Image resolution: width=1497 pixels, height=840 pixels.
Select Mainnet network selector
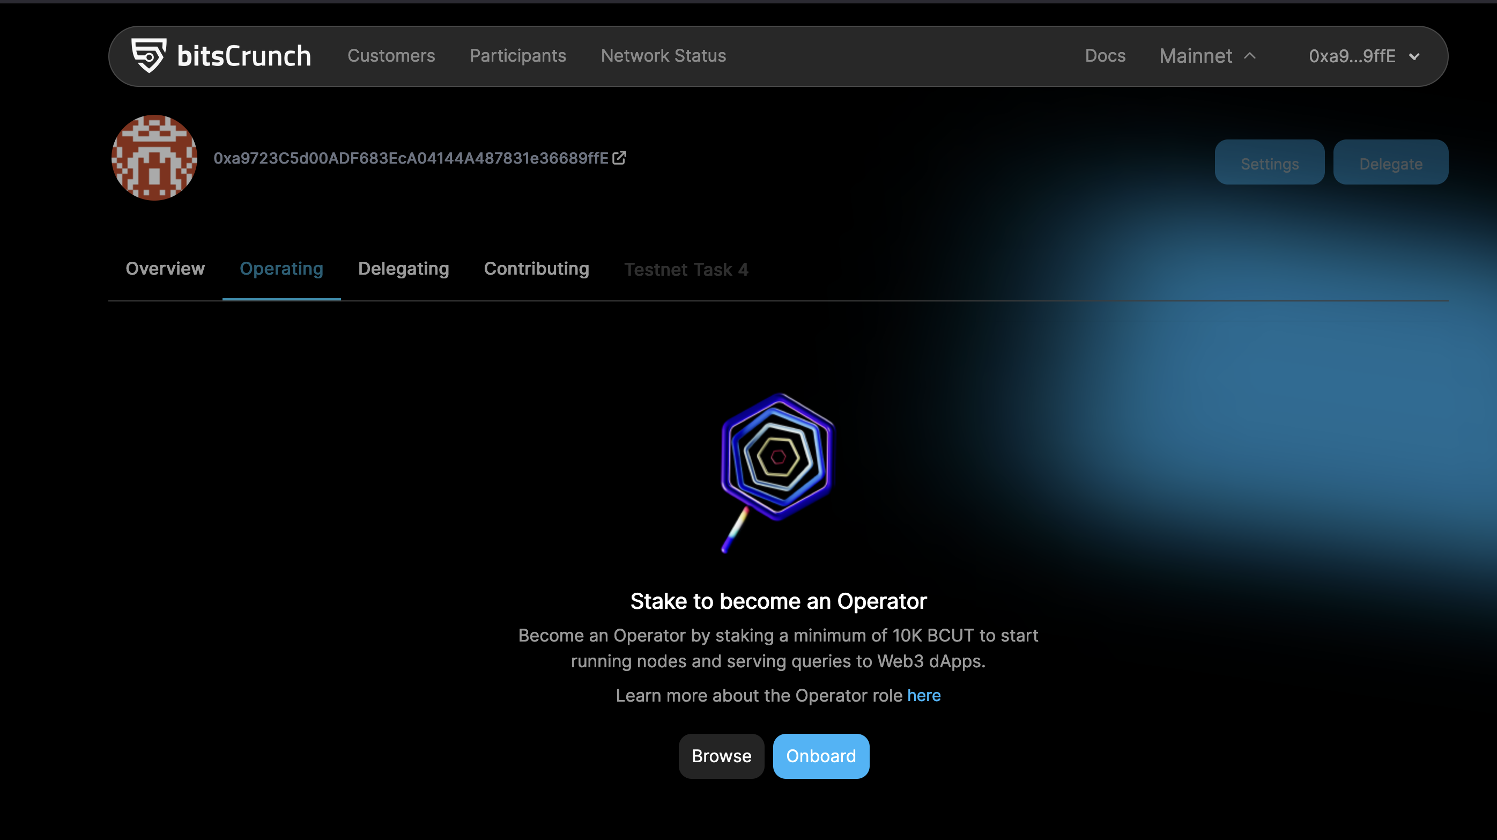click(1207, 56)
